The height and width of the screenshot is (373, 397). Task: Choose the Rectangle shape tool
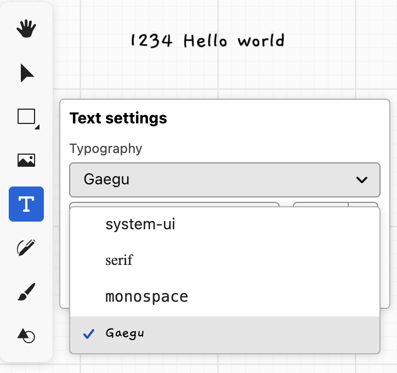pyautogui.click(x=26, y=116)
